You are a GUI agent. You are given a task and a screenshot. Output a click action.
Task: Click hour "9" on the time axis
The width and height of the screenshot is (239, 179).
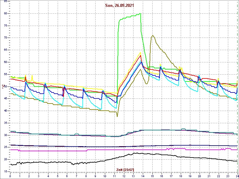click(x=95, y=176)
